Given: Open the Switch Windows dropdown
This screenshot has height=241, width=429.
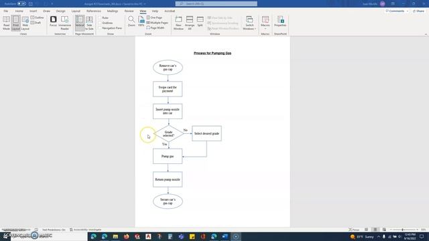Looking at the screenshot, I should point(249,23).
